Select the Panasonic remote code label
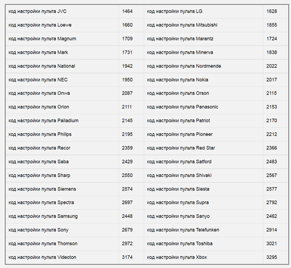Image resolution: width=291 pixels, height=268 pixels. pyautogui.click(x=183, y=107)
